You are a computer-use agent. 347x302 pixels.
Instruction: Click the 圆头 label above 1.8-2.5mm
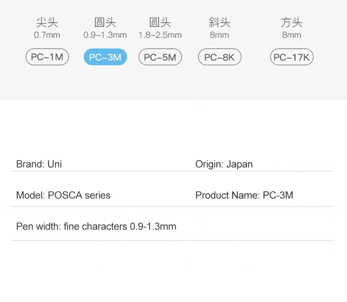coord(160,23)
